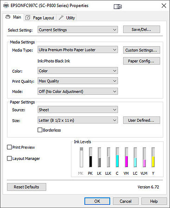Viewport: 170px width, 208px height.
Task: Click the Save/Del... button
Action: [x=141, y=29]
